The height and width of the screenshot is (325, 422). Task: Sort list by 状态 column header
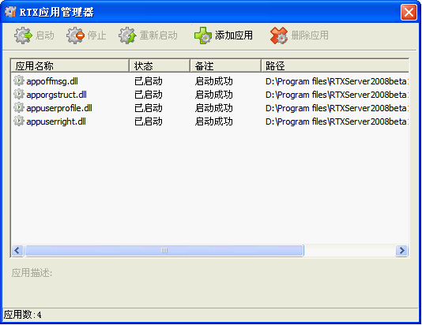click(x=160, y=65)
